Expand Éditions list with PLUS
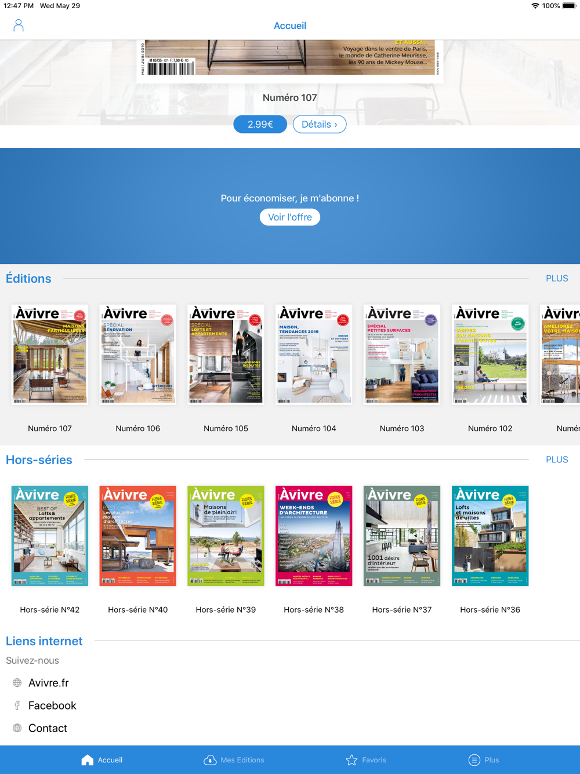The width and height of the screenshot is (580, 774). pyautogui.click(x=556, y=279)
